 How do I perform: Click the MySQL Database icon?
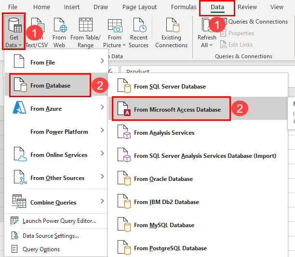124,224
